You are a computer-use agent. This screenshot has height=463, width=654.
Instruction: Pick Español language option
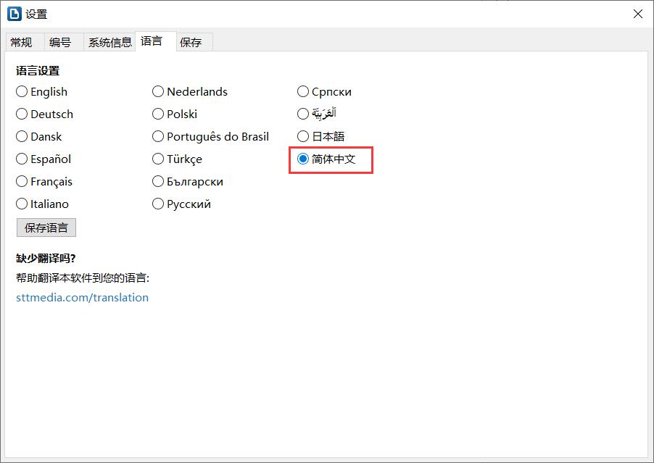44,159
